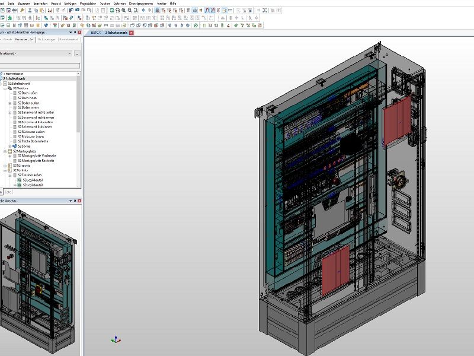Close the 2 Schaltschrank document tab
Viewport: 474px width, 356px height.
(132, 33)
